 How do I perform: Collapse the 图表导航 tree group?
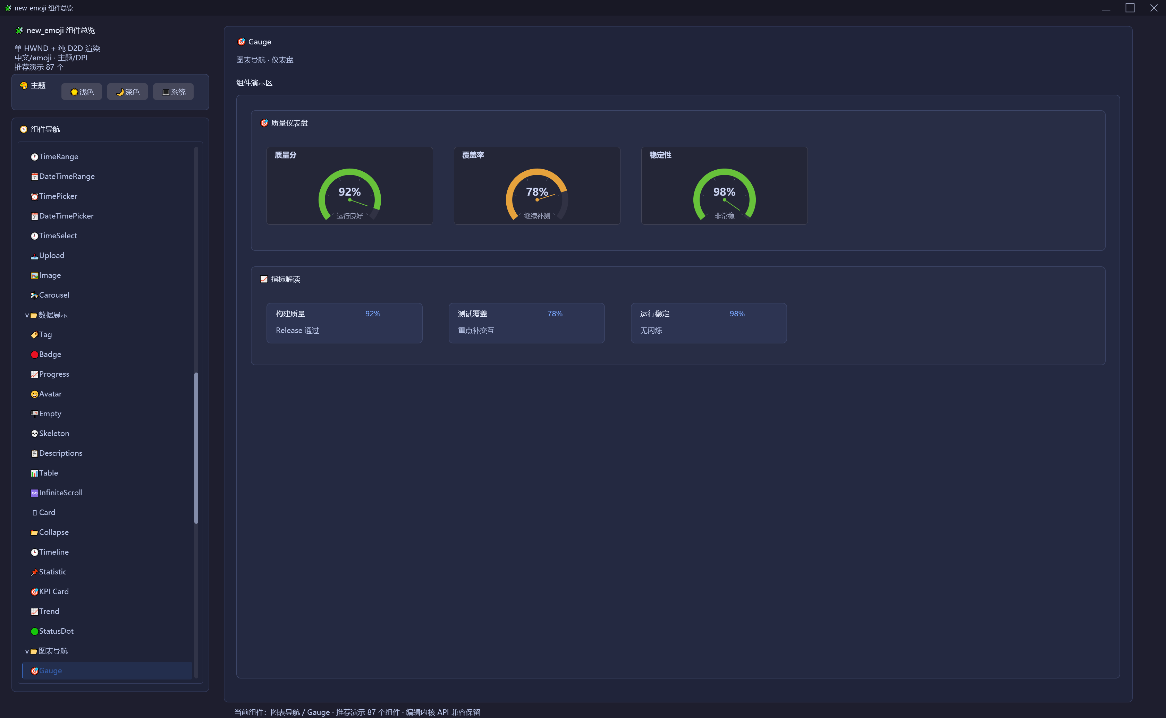(27, 651)
